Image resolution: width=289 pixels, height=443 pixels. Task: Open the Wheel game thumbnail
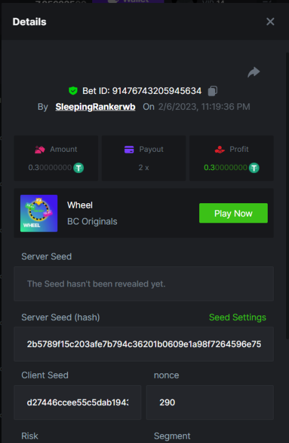point(39,213)
